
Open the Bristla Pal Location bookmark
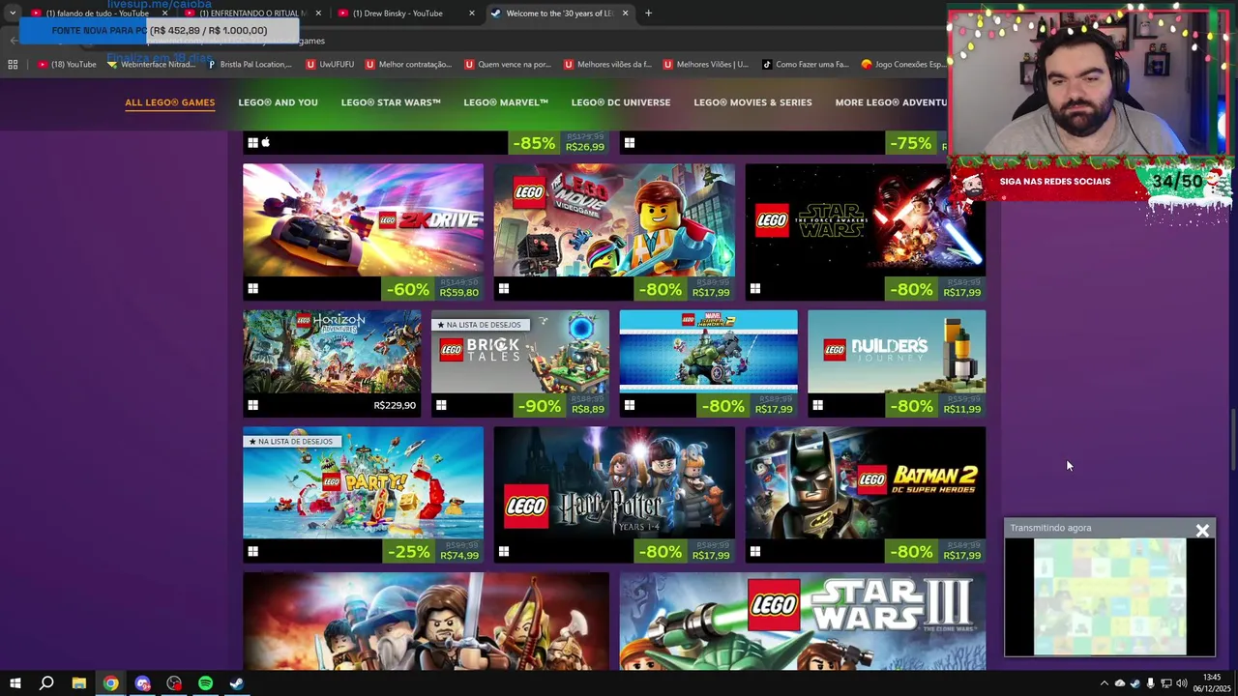250,65
